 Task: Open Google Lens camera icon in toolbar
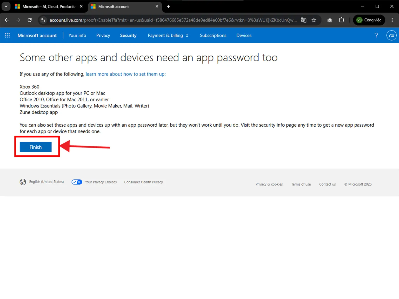click(x=329, y=20)
